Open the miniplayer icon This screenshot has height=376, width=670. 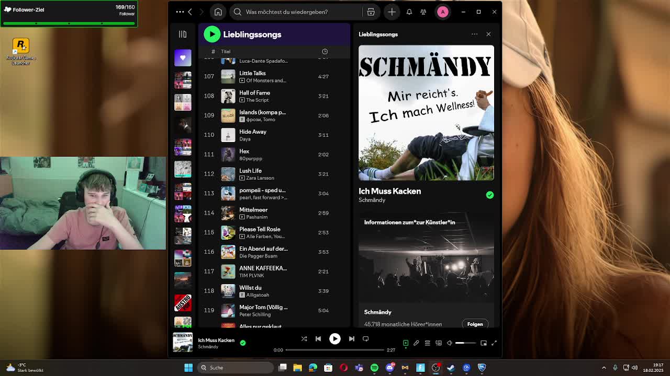point(484,343)
